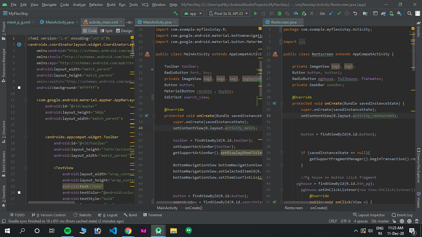
Task: Open the CRLF line separator selector
Action: click(x=333, y=221)
